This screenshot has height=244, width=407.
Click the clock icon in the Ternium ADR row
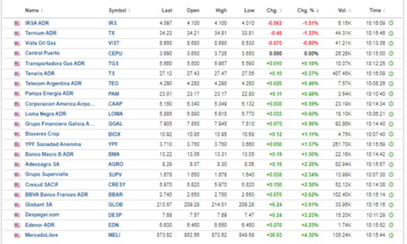click(391, 34)
